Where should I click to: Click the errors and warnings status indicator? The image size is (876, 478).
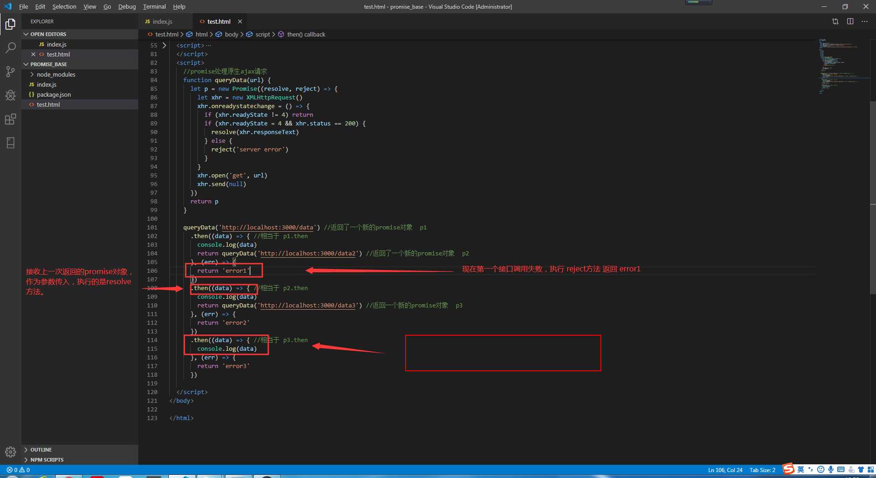18,470
